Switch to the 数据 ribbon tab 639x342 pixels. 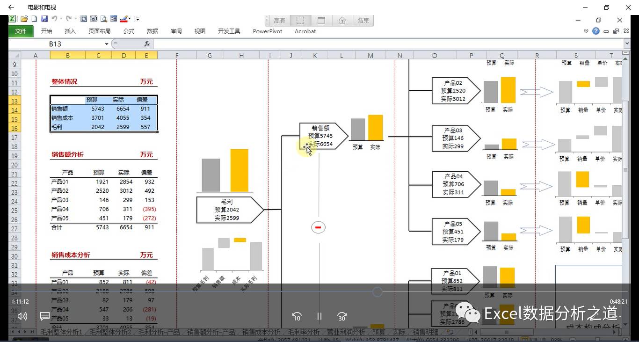click(x=152, y=31)
